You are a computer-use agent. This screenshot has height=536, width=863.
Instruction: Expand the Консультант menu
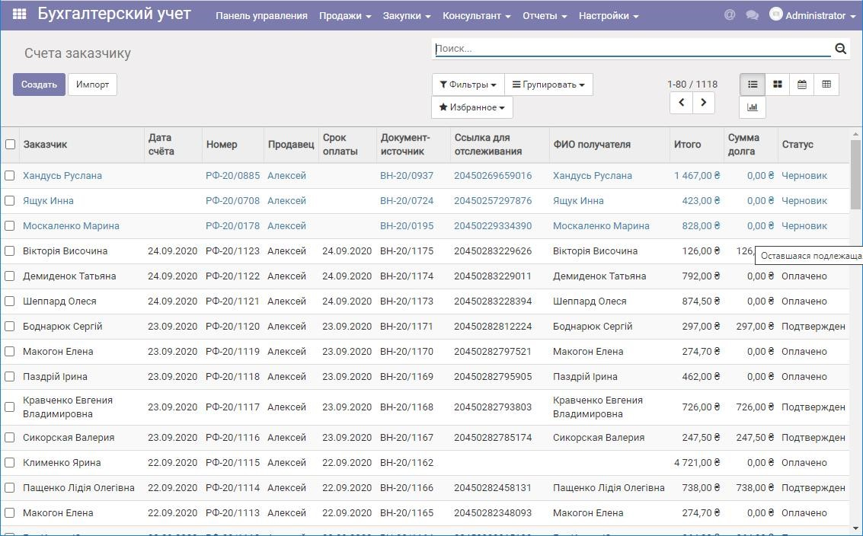pyautogui.click(x=477, y=16)
